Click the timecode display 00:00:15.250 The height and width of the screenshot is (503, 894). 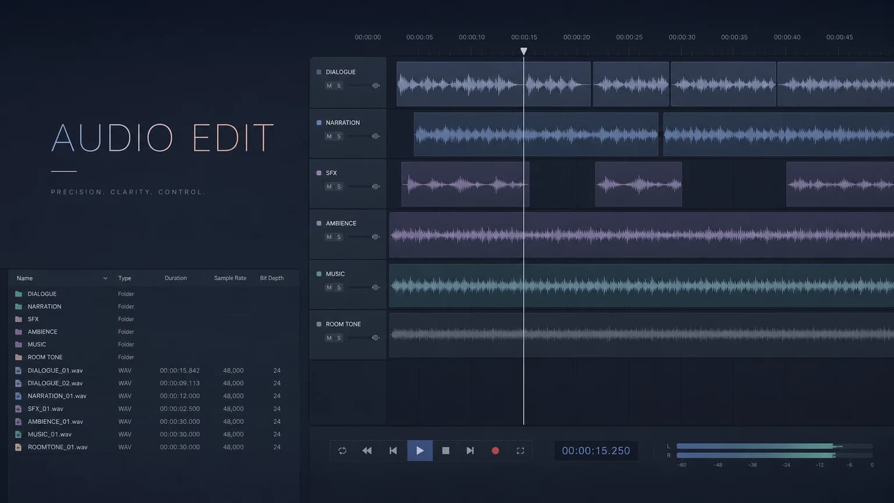pyautogui.click(x=596, y=451)
